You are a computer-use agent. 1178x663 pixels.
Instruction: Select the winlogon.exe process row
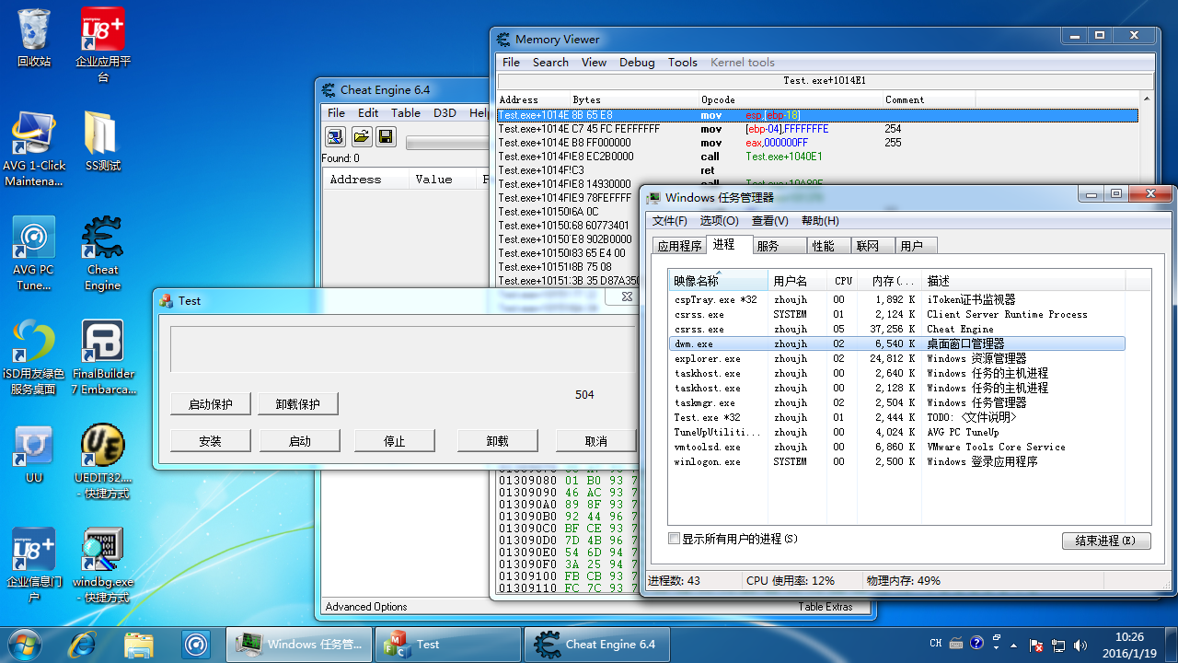(897, 461)
